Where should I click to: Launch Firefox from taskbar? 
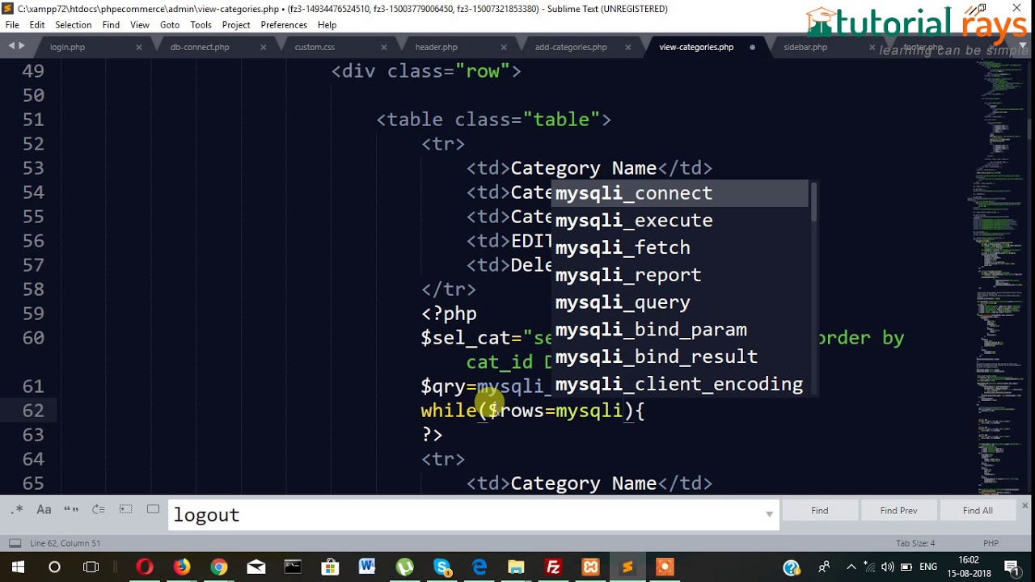(182, 567)
